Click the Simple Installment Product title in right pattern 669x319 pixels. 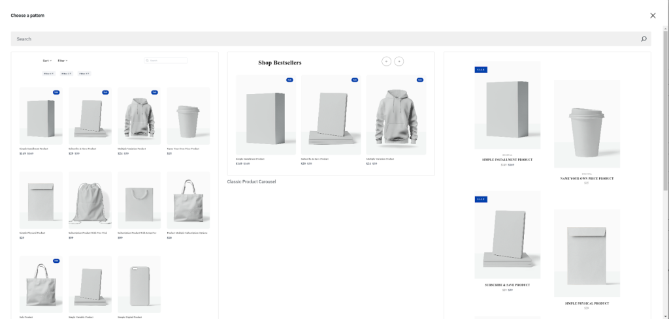point(508,160)
